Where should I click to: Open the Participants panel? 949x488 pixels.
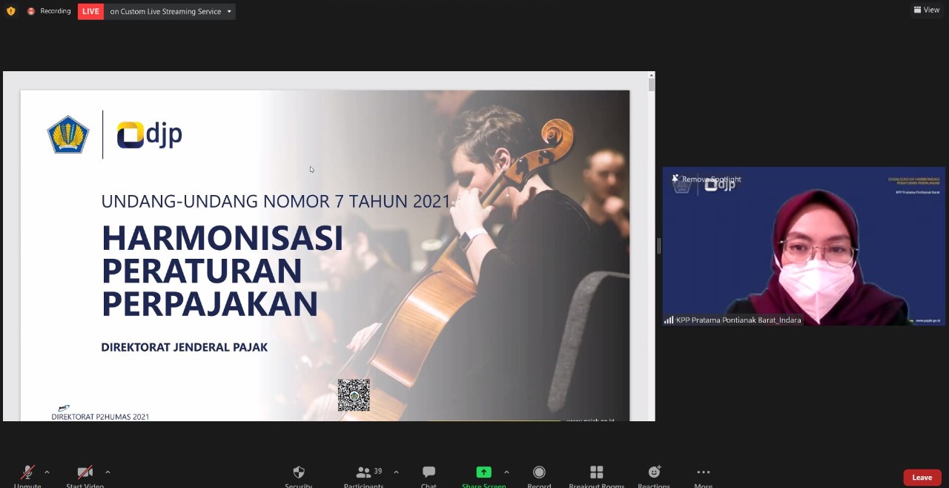tap(364, 475)
